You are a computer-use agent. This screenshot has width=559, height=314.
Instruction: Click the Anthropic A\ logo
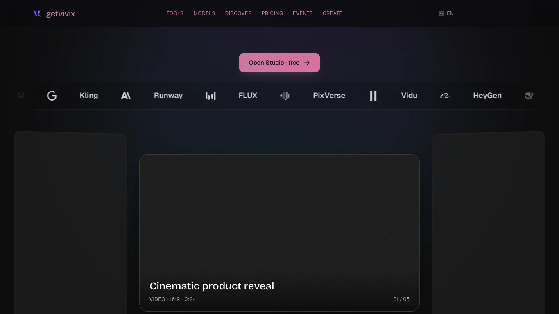[126, 96]
